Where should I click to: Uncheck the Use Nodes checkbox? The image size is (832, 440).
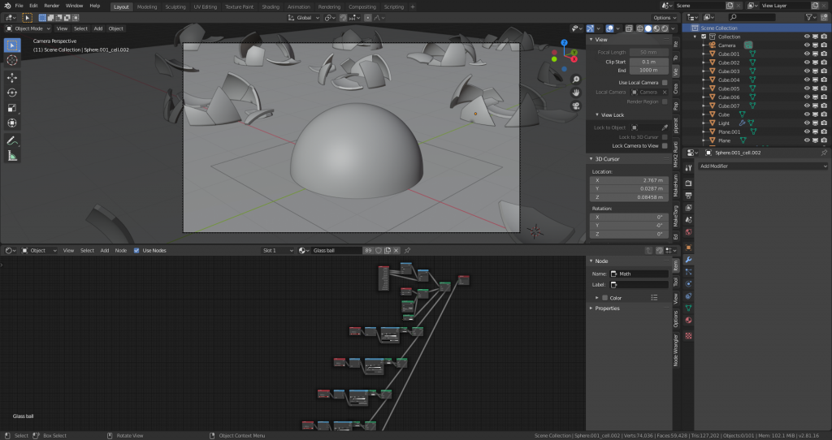point(136,250)
